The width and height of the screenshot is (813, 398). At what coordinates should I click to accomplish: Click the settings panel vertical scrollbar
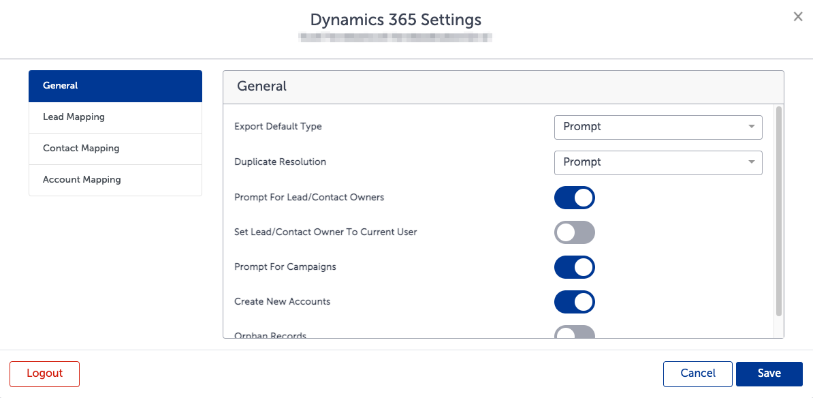tap(778, 211)
